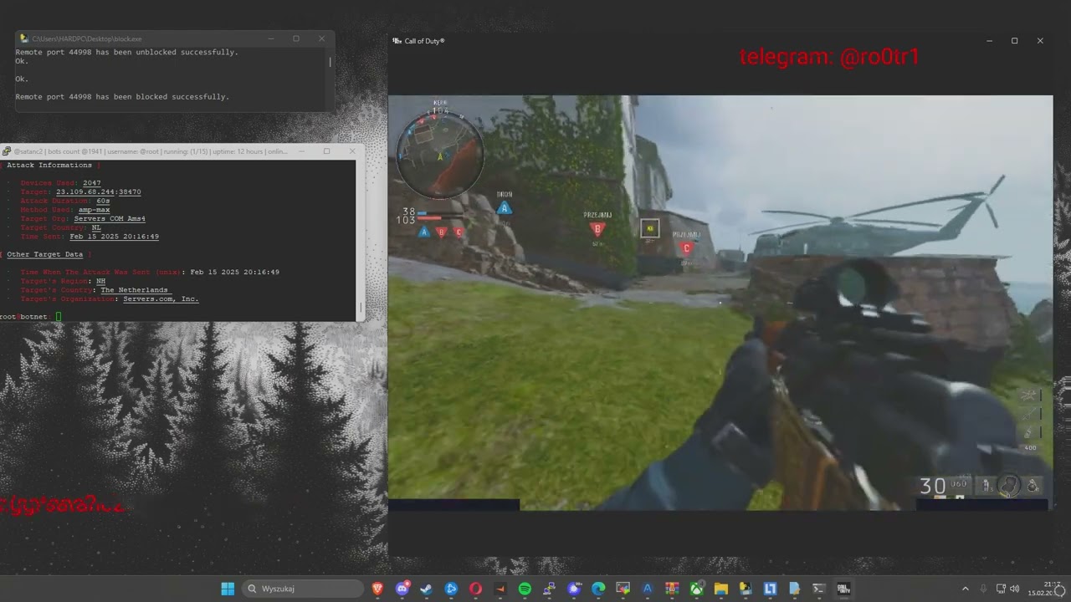
Task: Open WinRAR from the taskbar
Action: (x=672, y=589)
